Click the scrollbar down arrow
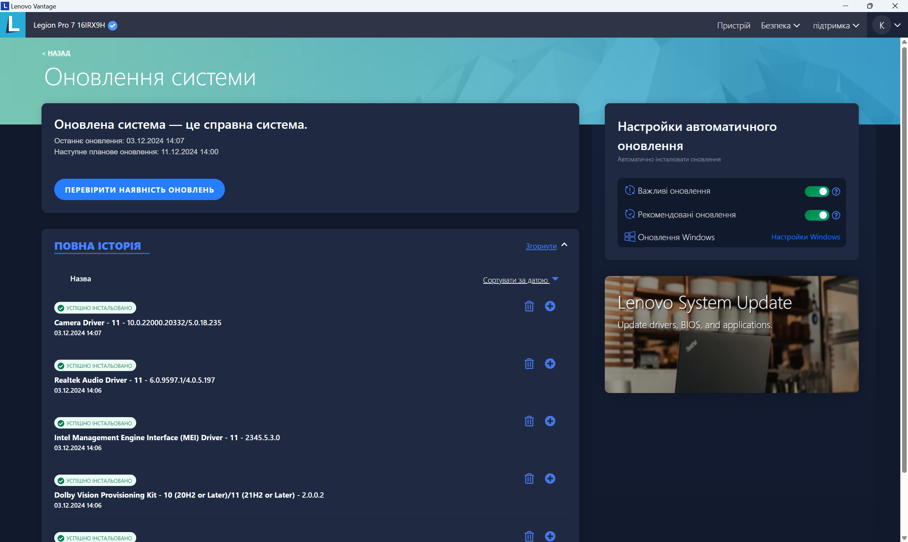Screen dimensions: 908x542 point(904,538)
